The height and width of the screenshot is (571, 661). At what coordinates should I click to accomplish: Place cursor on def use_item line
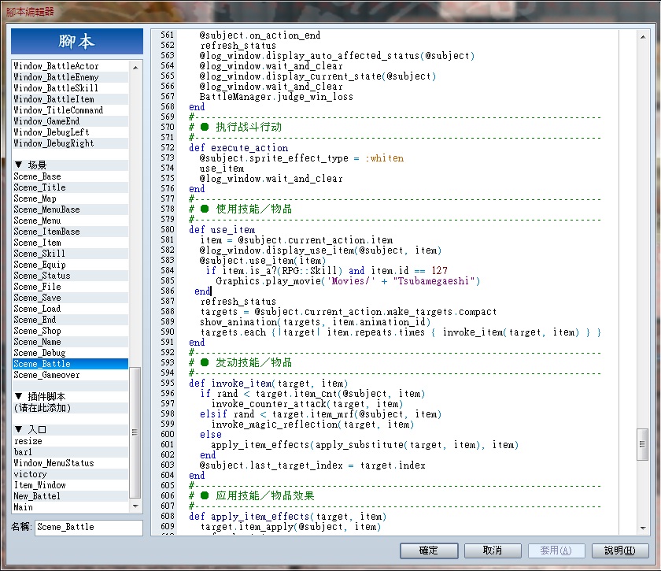click(x=222, y=230)
